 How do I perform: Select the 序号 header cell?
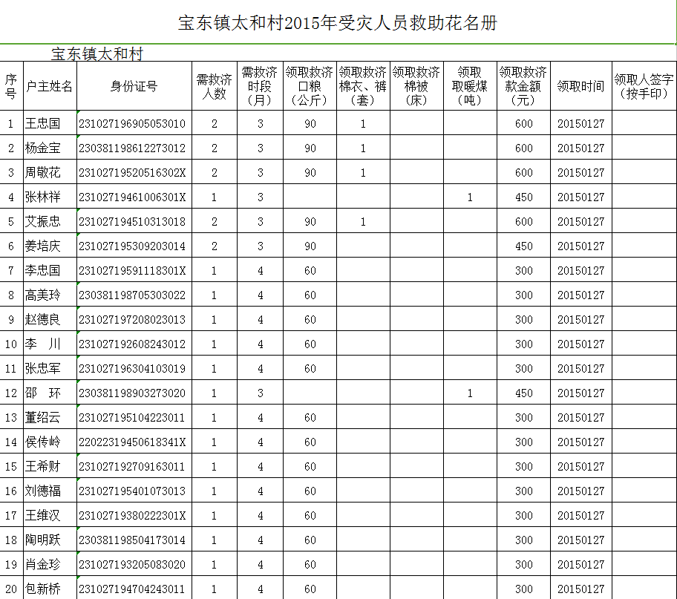click(11, 86)
